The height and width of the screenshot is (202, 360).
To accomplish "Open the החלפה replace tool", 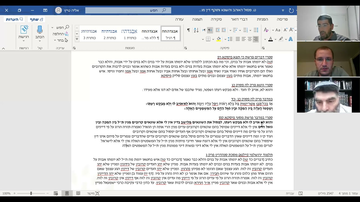I will (x=60, y=34).
